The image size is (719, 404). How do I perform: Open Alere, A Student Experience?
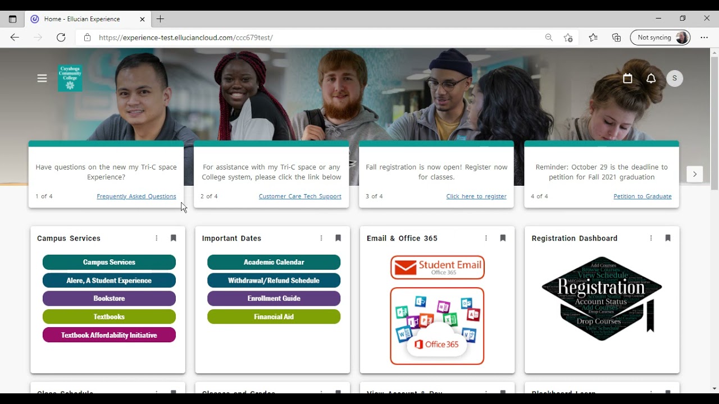[x=109, y=281]
